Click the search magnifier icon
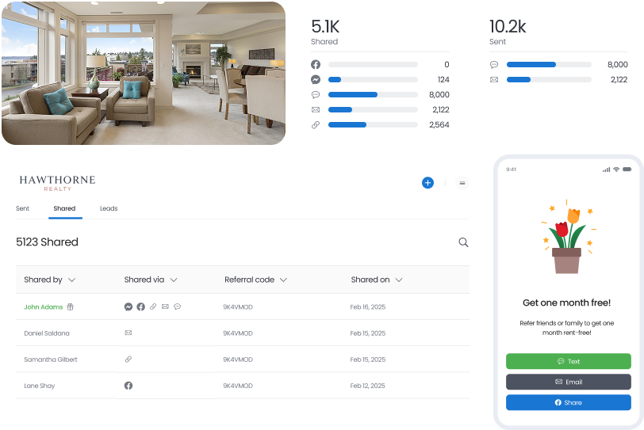 coord(463,242)
